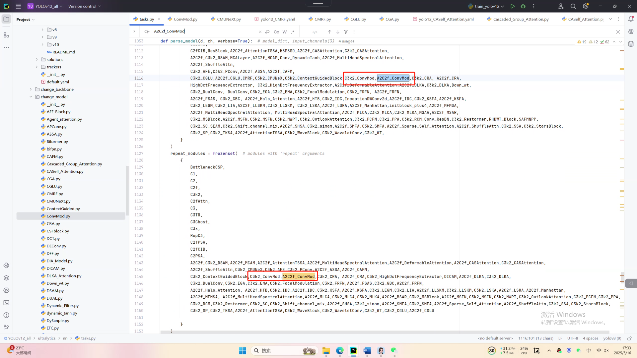Open Search Everywhere magnifier icon

(x=573, y=6)
